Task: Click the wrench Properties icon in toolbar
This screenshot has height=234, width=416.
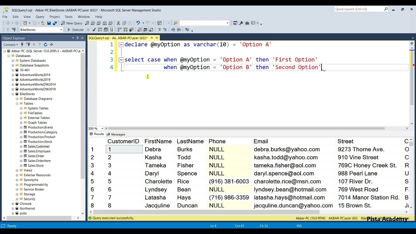Action: point(241,23)
